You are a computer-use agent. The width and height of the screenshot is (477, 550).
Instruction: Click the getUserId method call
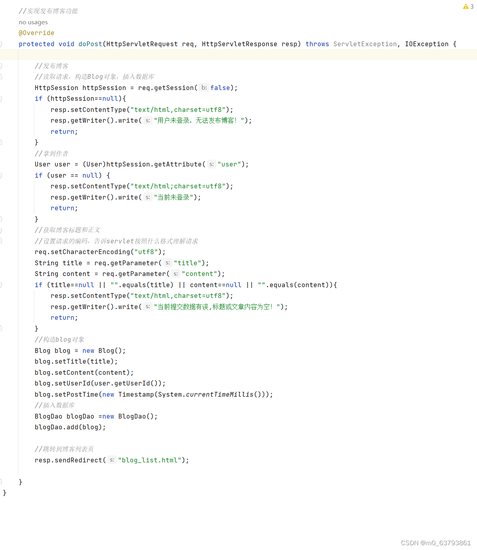pyautogui.click(x=132, y=384)
